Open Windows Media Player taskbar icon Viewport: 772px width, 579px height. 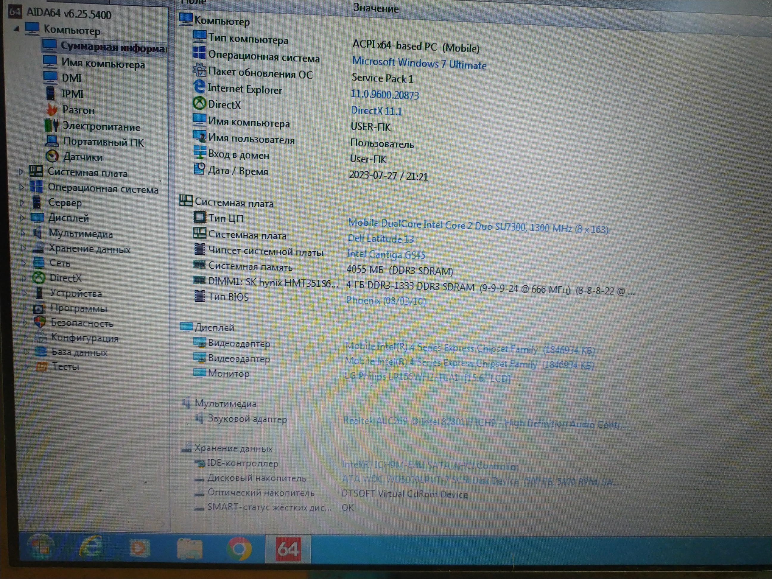pyautogui.click(x=139, y=548)
